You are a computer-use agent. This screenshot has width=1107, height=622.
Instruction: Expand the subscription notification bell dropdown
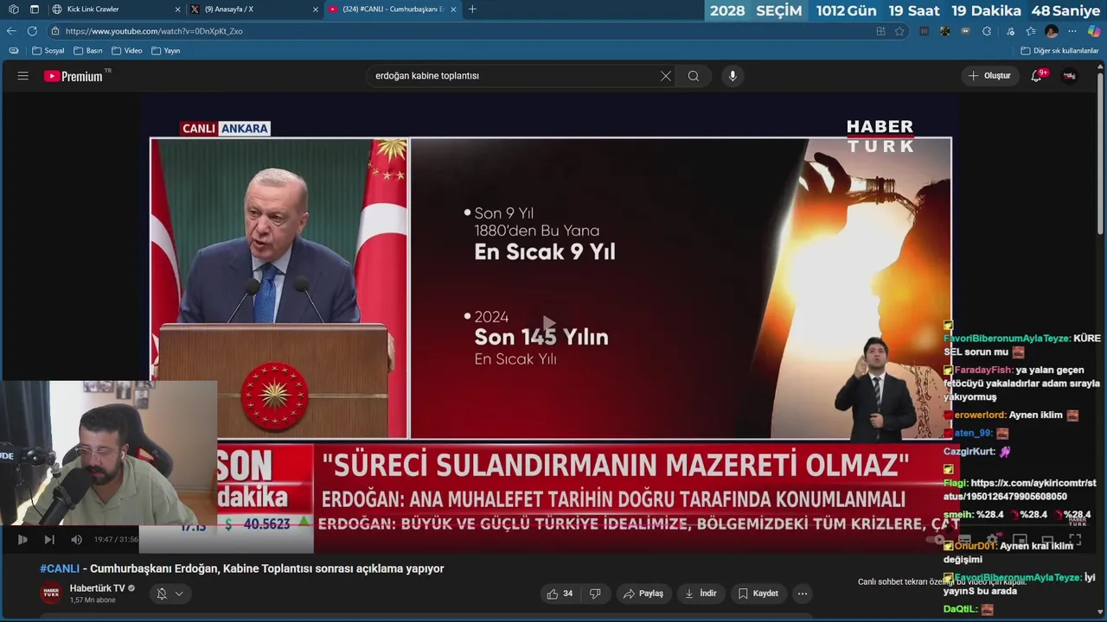click(170, 593)
